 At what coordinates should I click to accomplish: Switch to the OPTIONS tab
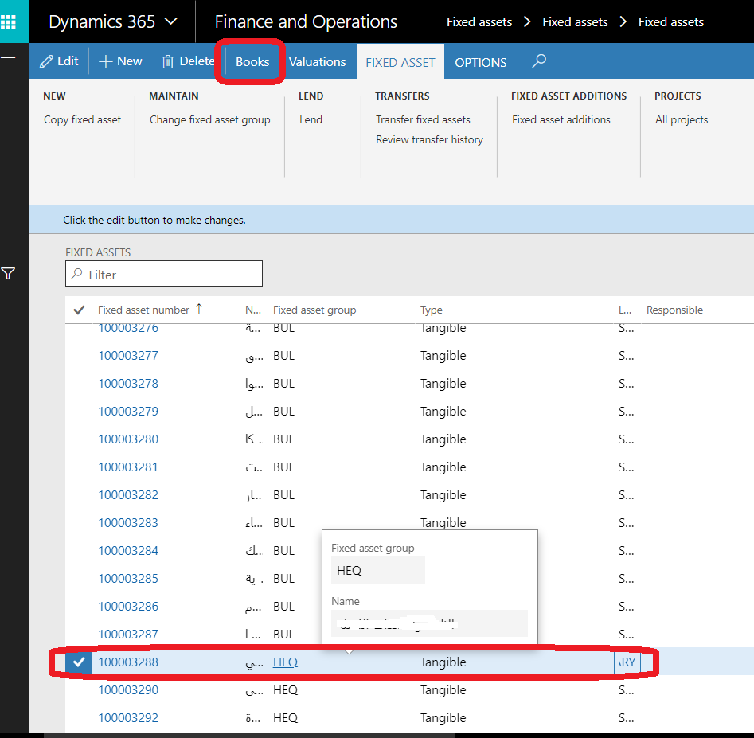tap(480, 62)
